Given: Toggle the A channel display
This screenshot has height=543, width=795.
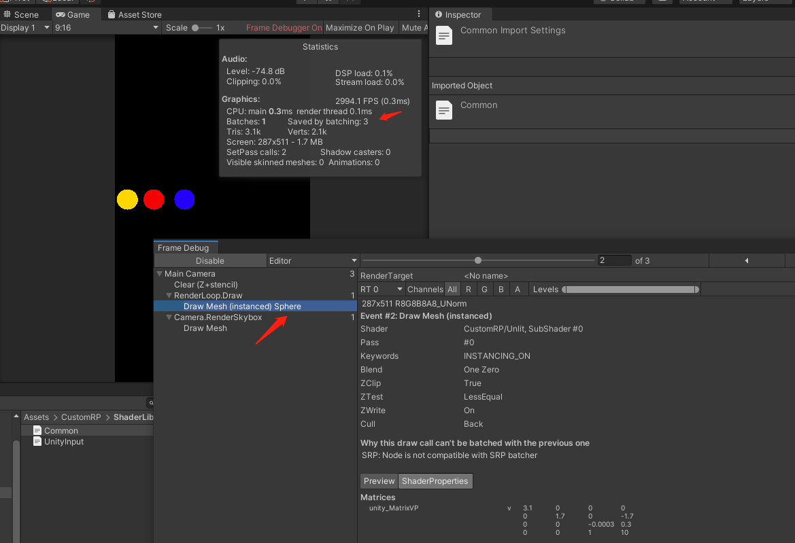Looking at the screenshot, I should tap(517, 290).
